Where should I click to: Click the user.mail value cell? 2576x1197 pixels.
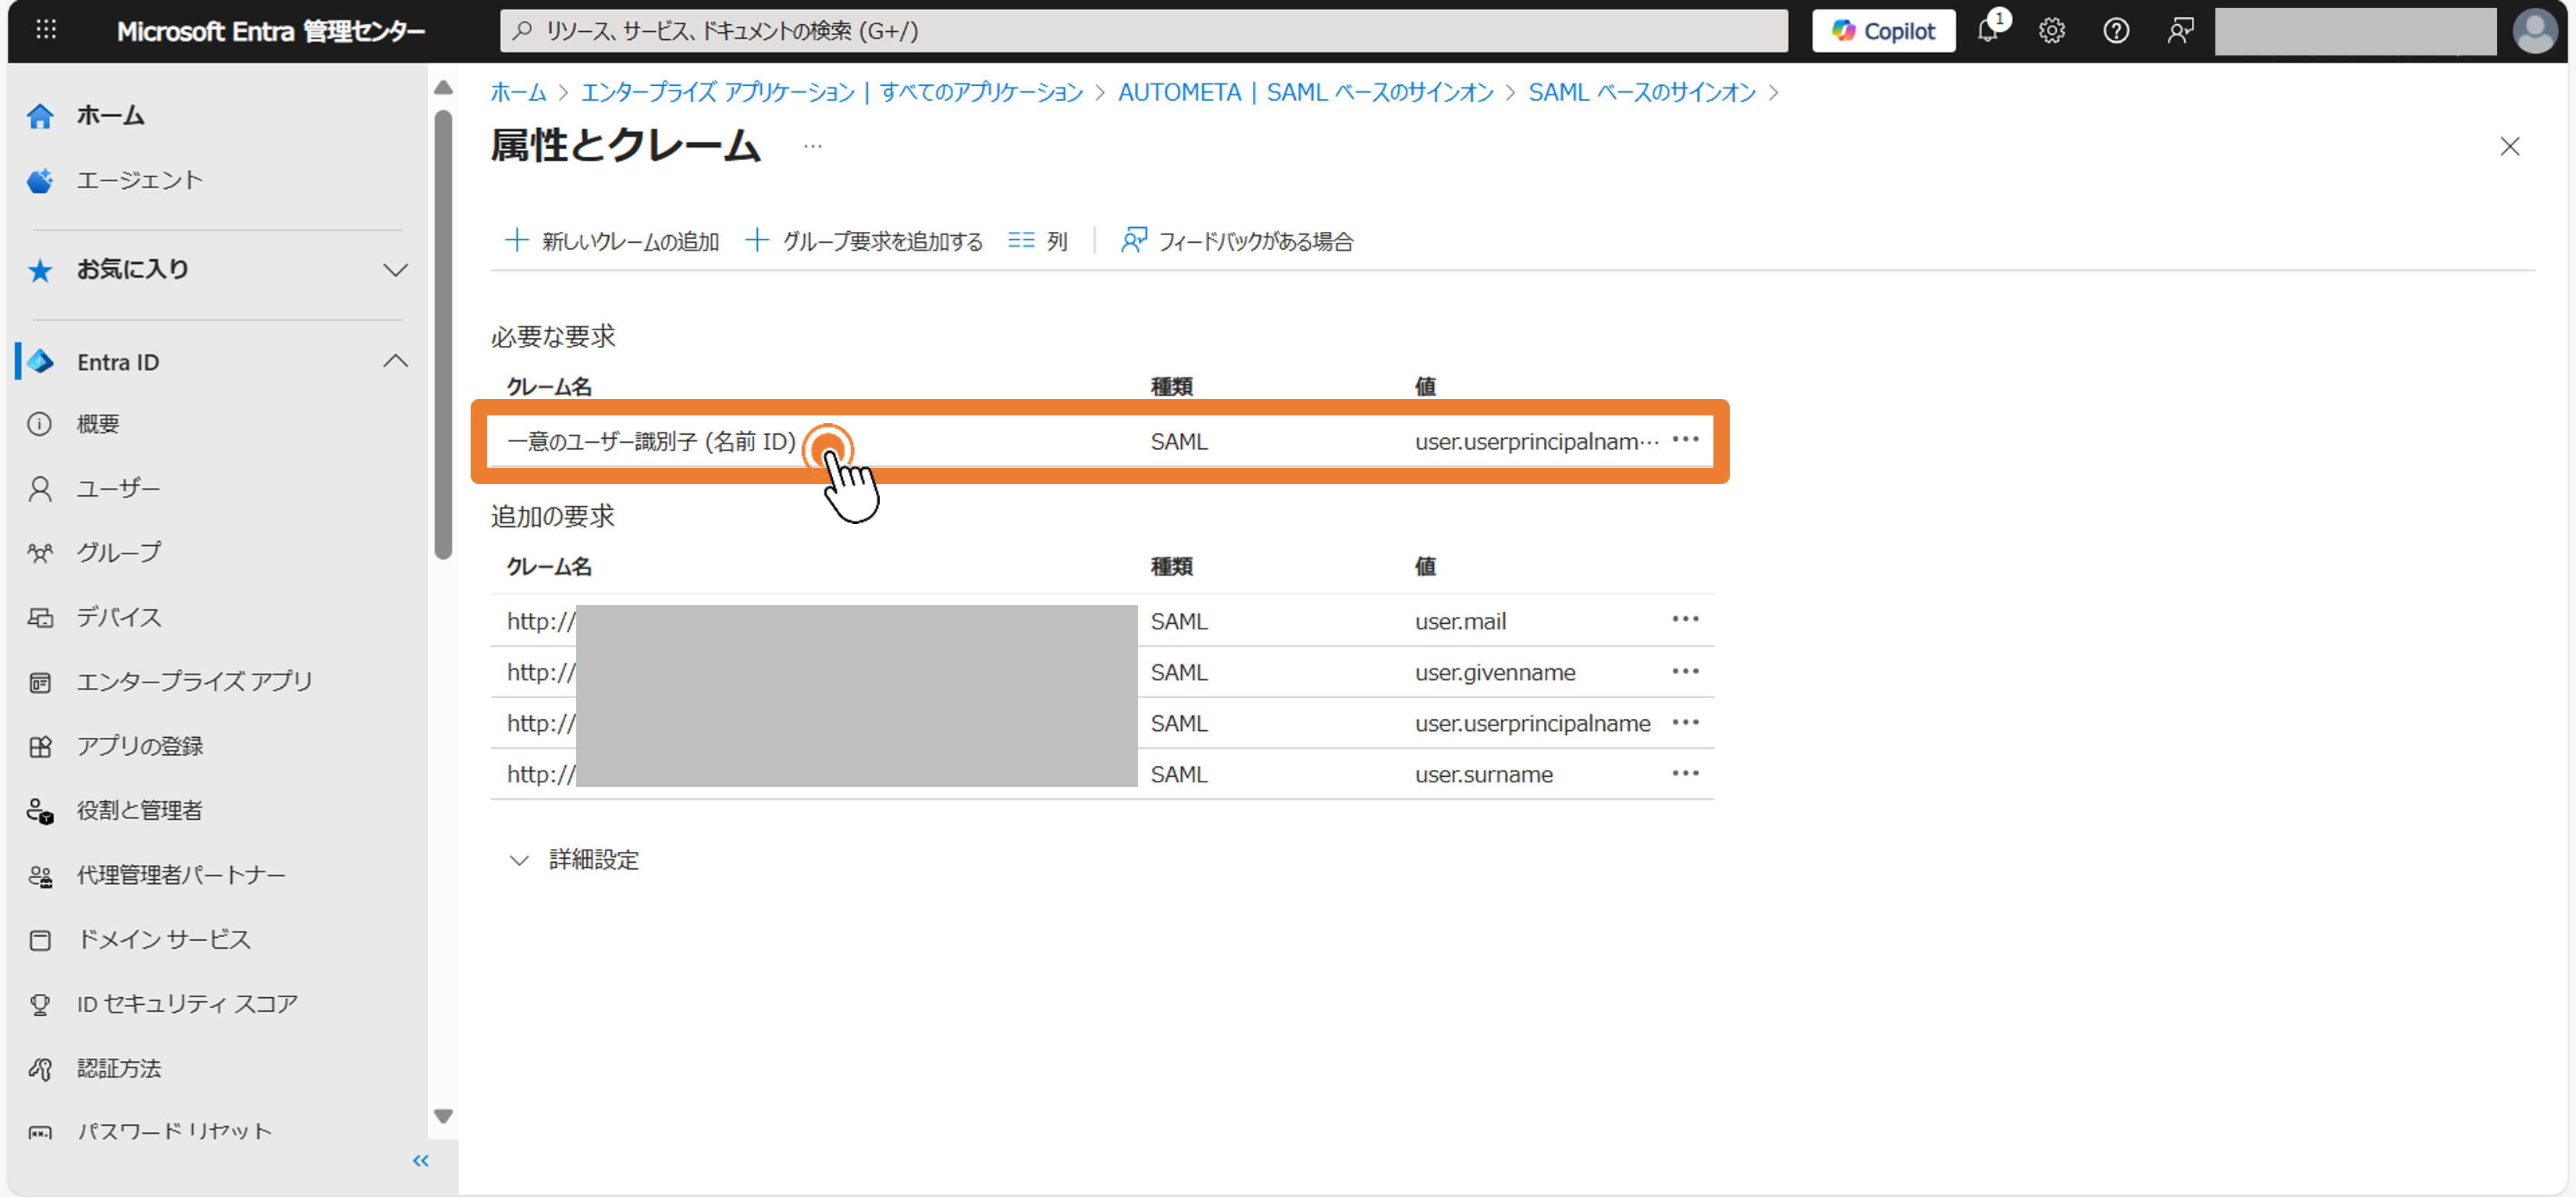click(1460, 621)
